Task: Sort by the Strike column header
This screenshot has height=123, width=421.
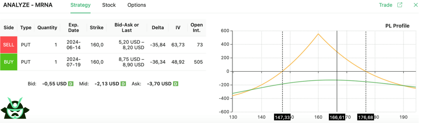Action: coord(97,28)
